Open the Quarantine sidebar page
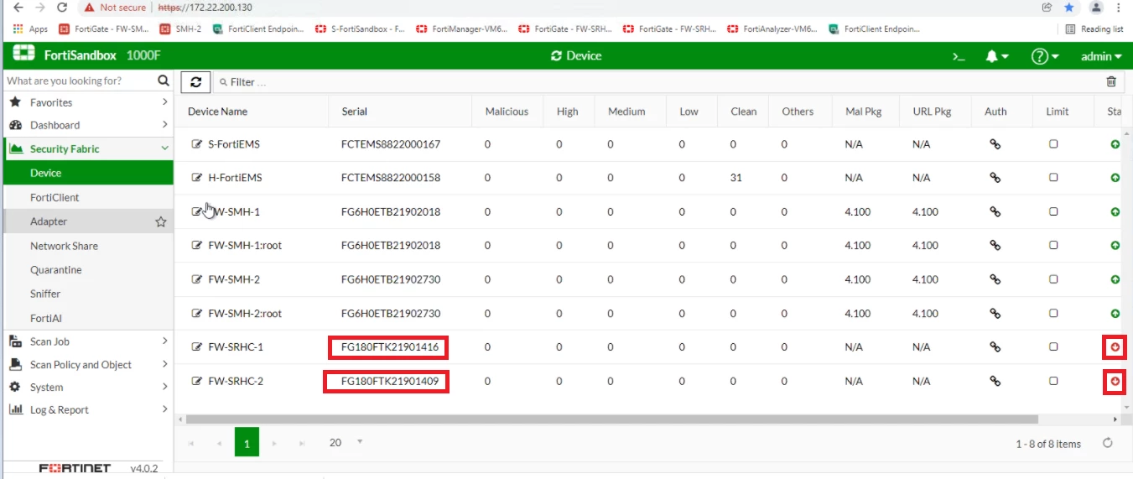Viewport: 1133px width, 479px height. (x=87, y=270)
